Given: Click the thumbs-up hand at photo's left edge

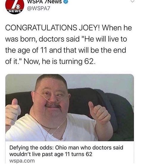Looking at the screenshot, I should pyautogui.click(x=13, y=112).
